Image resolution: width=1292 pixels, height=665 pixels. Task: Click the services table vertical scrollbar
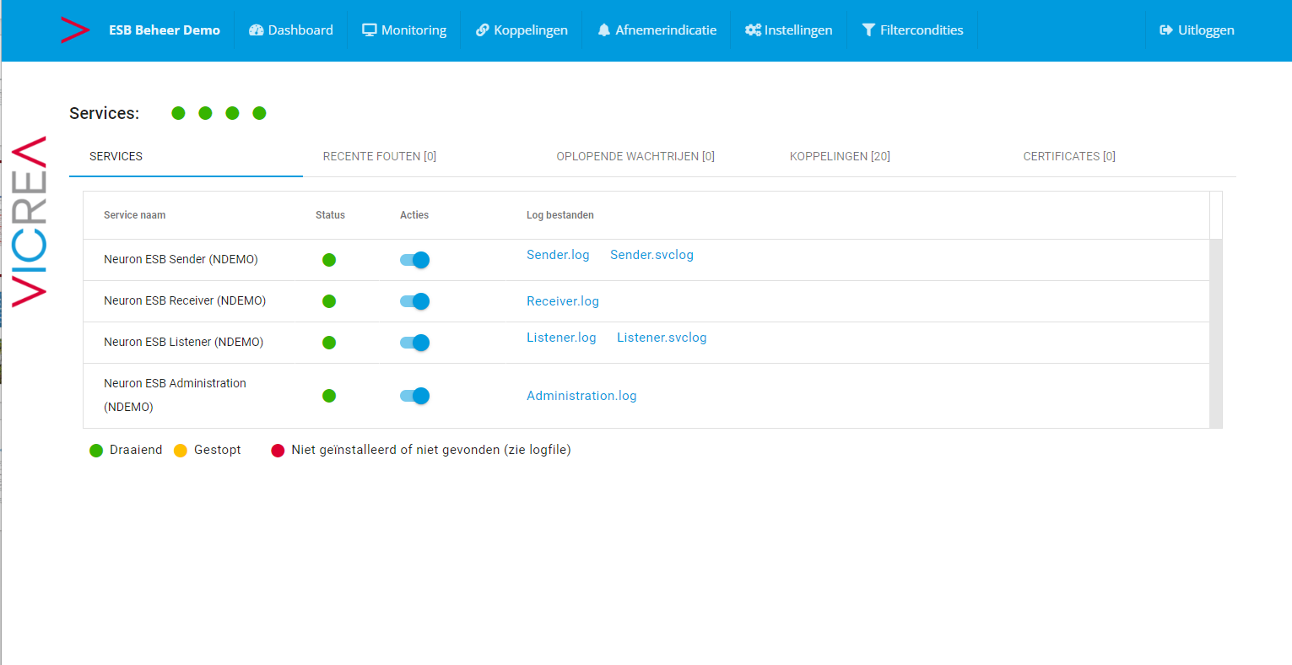[x=1216, y=333]
